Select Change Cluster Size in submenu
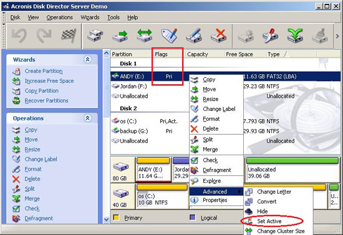Screen dimensions: 343x235 click(278, 231)
